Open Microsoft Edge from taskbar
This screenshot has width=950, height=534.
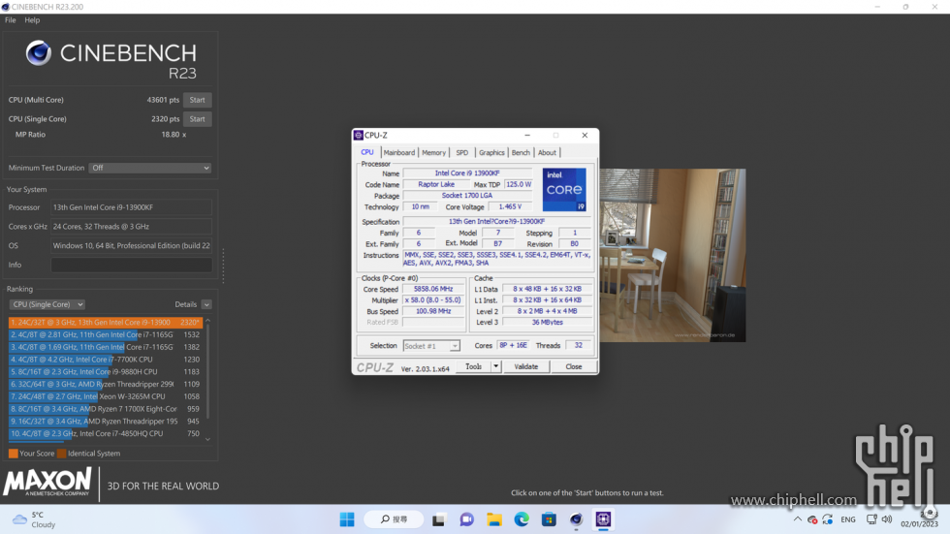pos(522,519)
